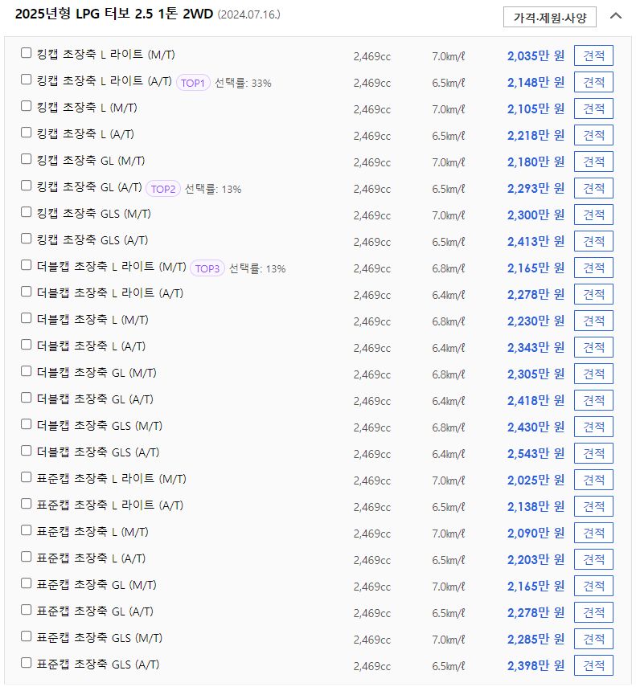
Task: Click price 2,090만 원
Action: coord(535,533)
